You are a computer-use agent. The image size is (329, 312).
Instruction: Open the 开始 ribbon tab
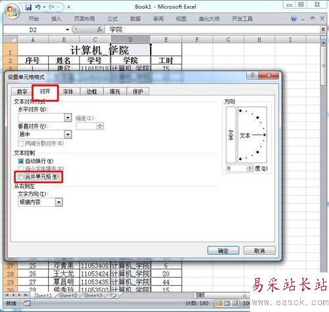pyautogui.click(x=34, y=19)
